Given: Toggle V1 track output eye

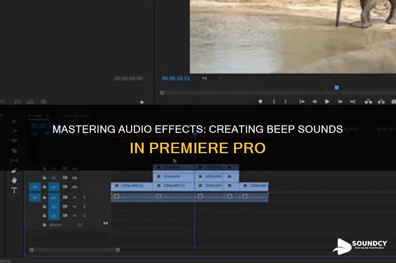Looking at the screenshot, I should coord(75,187).
